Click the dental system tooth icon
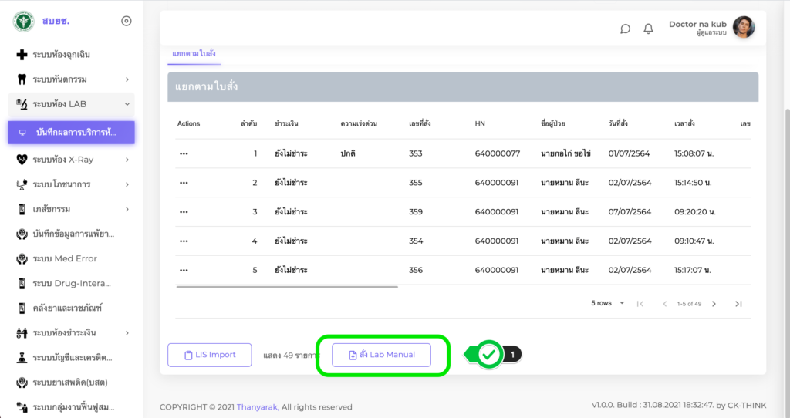Image resolution: width=790 pixels, height=418 pixels. [22, 79]
